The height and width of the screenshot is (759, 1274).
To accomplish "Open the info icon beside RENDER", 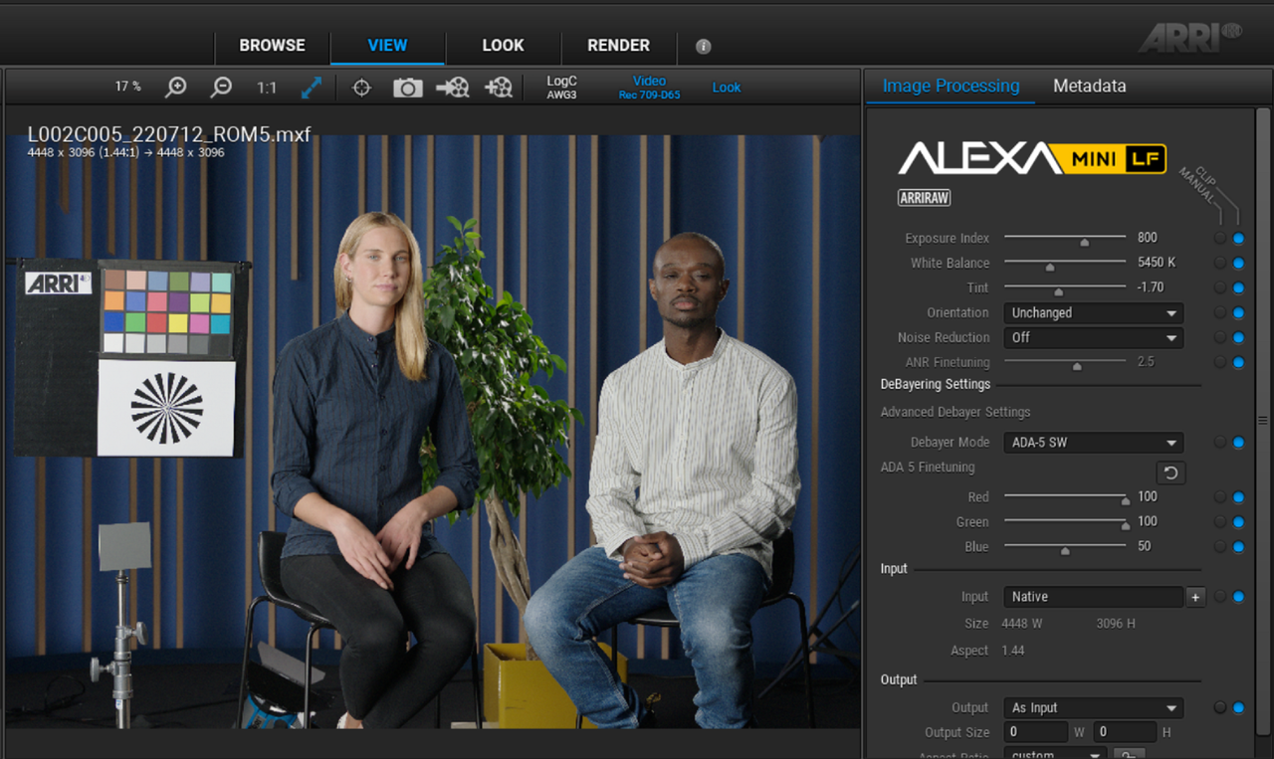I will tap(703, 46).
